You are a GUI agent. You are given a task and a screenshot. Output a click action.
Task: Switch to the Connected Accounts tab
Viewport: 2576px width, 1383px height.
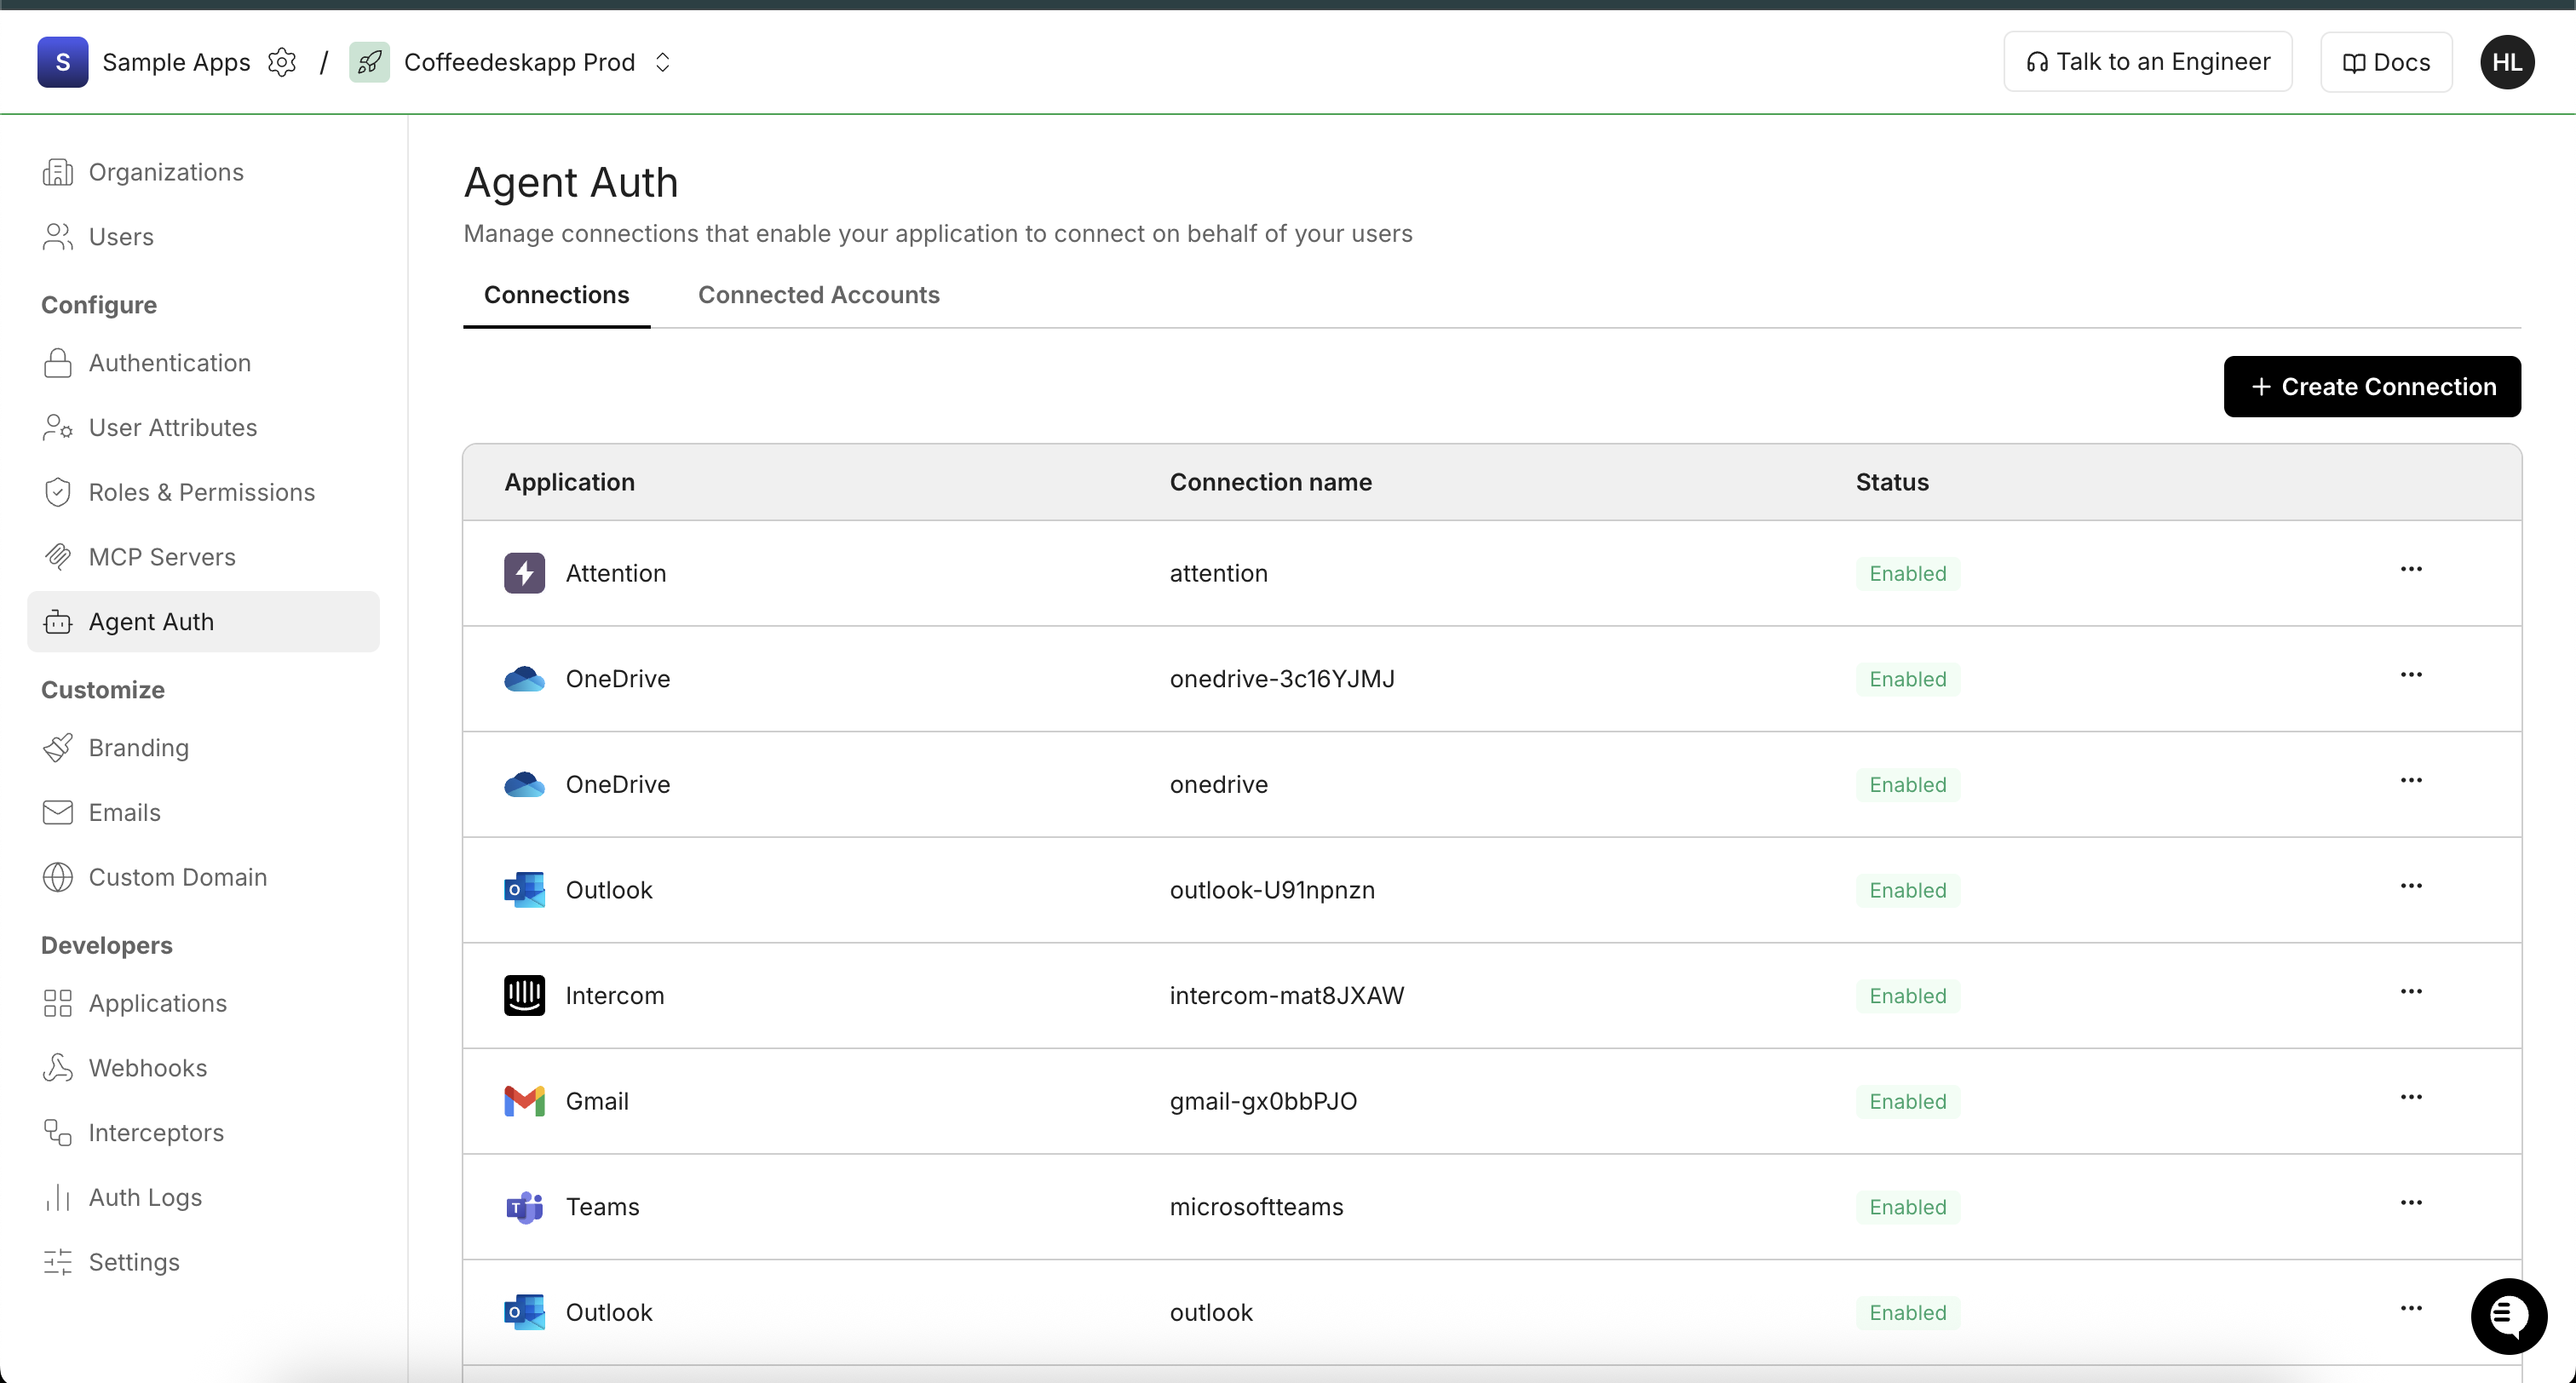818,295
